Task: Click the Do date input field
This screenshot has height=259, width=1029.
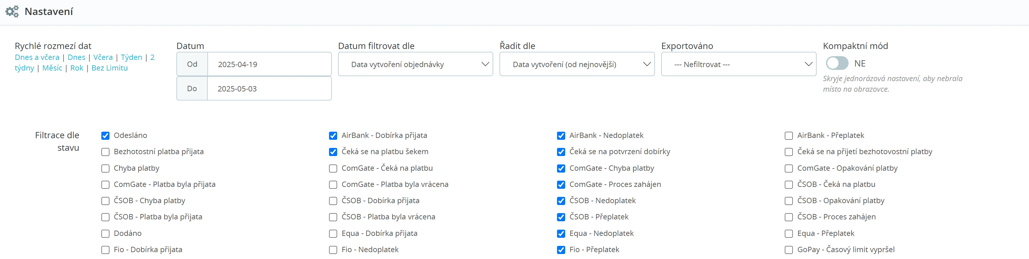Action: tap(269, 88)
